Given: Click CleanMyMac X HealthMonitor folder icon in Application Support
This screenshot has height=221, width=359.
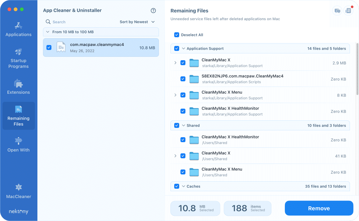Looking at the screenshot, I should 194,111.
